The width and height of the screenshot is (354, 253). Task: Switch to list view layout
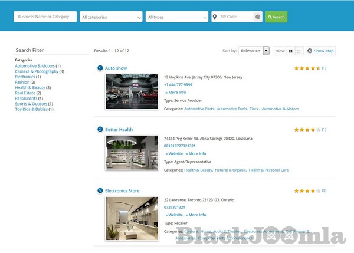pos(299,51)
